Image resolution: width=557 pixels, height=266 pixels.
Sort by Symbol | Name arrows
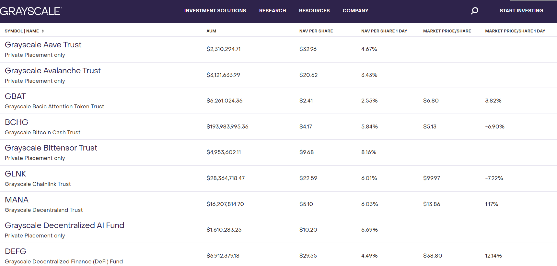(x=43, y=31)
